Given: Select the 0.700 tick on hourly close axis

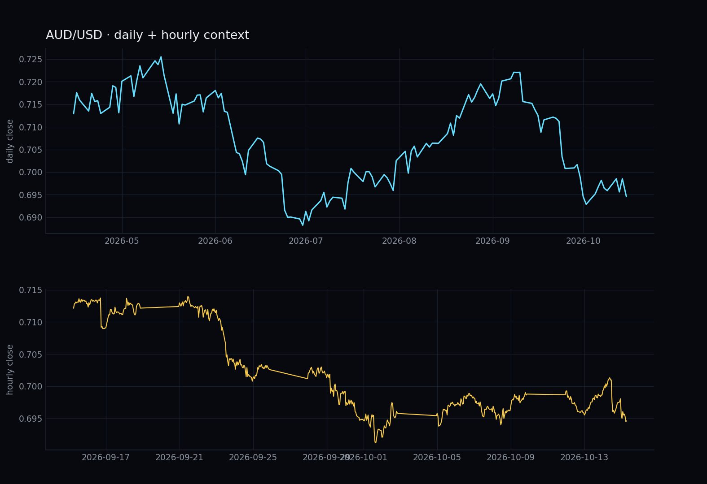Looking at the screenshot, I should pyautogui.click(x=31, y=386).
